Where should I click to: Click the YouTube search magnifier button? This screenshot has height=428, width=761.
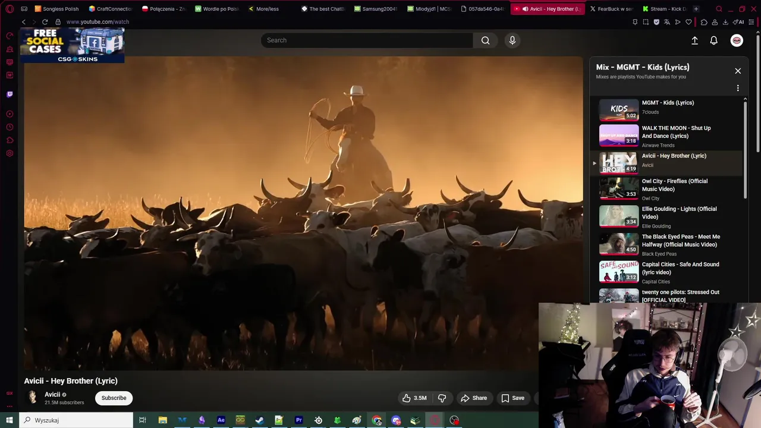(486, 40)
